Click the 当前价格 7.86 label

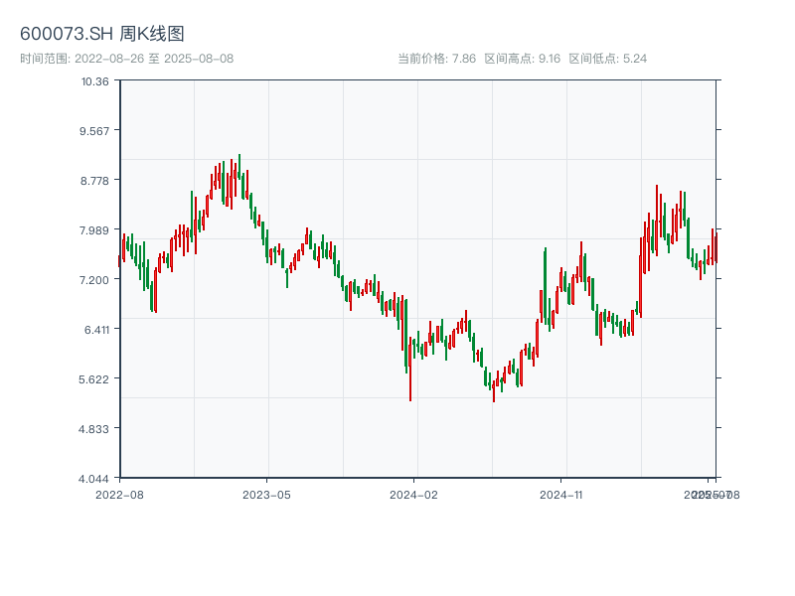tap(436, 59)
